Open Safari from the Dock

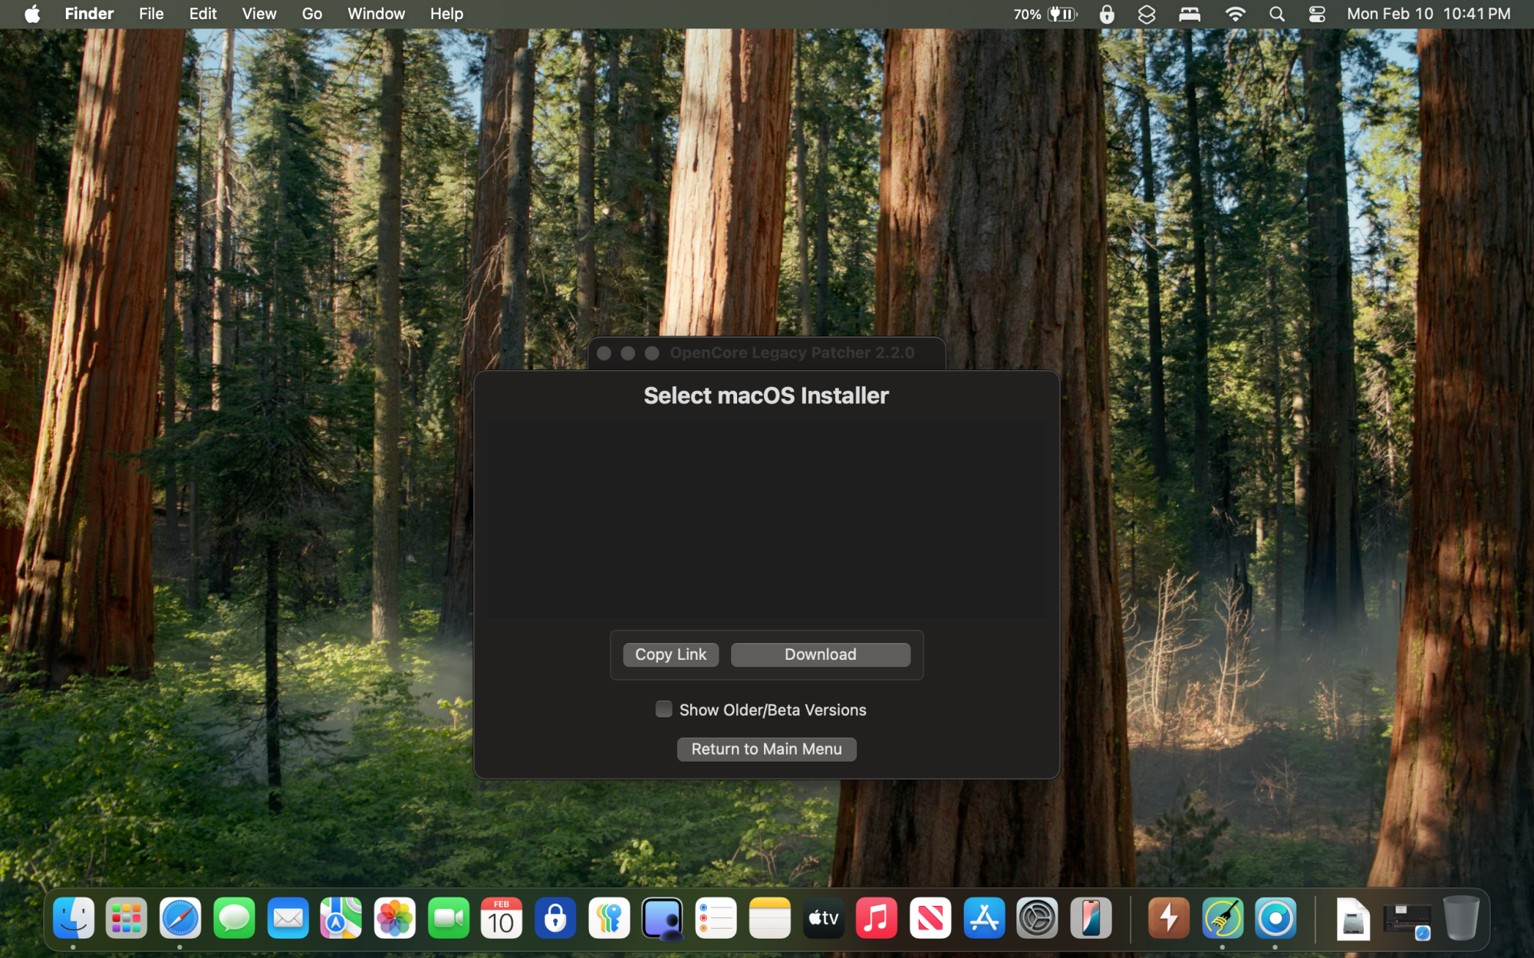tap(180, 918)
